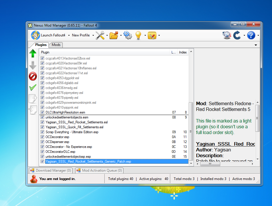Click description panel scroll right arrow

point(253,164)
